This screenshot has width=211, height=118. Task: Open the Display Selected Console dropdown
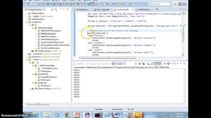coord(171,64)
